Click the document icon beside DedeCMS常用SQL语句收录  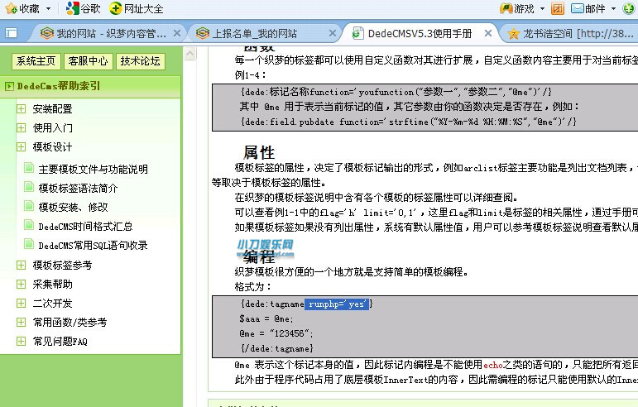28,244
